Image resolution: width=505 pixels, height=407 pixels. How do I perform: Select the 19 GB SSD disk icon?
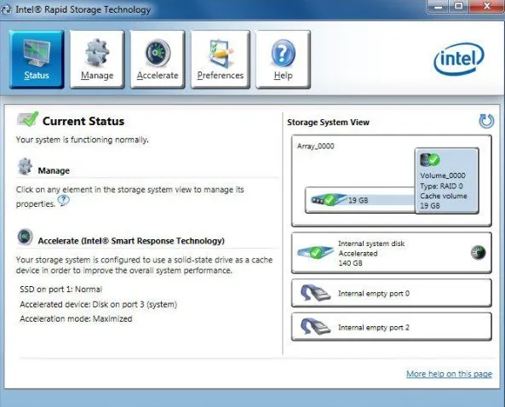pyautogui.click(x=329, y=199)
